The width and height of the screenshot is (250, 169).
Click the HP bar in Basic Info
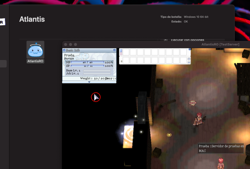click(87, 62)
